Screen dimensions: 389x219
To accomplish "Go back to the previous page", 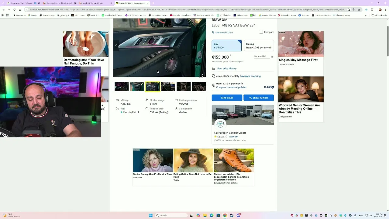I will [3, 10].
